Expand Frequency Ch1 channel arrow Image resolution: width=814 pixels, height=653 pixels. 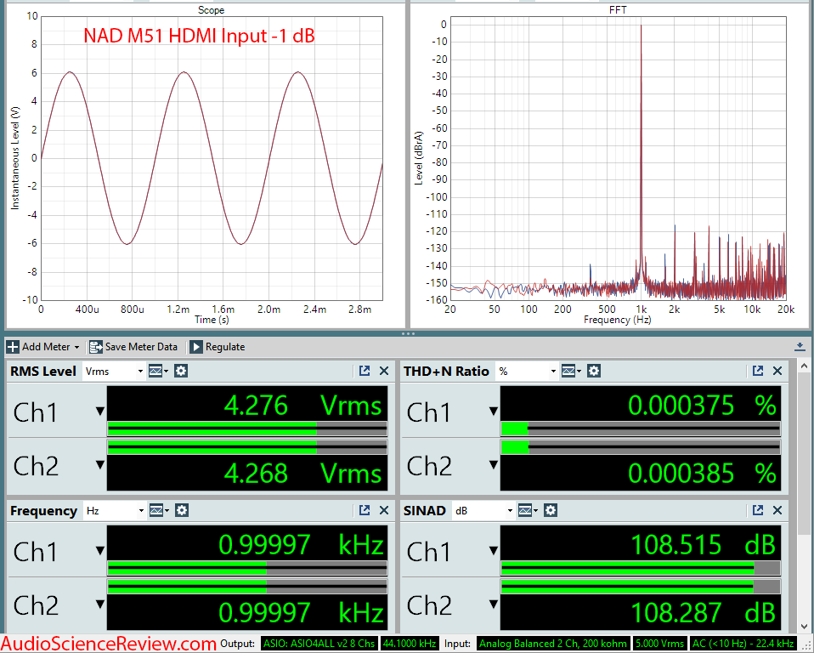tap(100, 551)
